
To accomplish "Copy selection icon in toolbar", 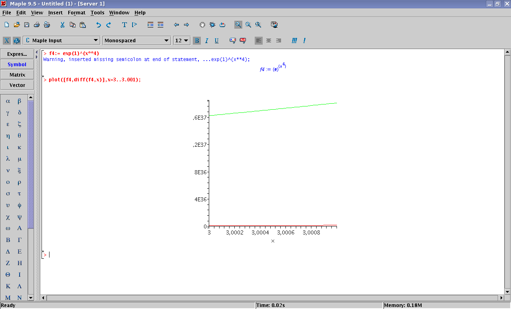I will [73, 25].
